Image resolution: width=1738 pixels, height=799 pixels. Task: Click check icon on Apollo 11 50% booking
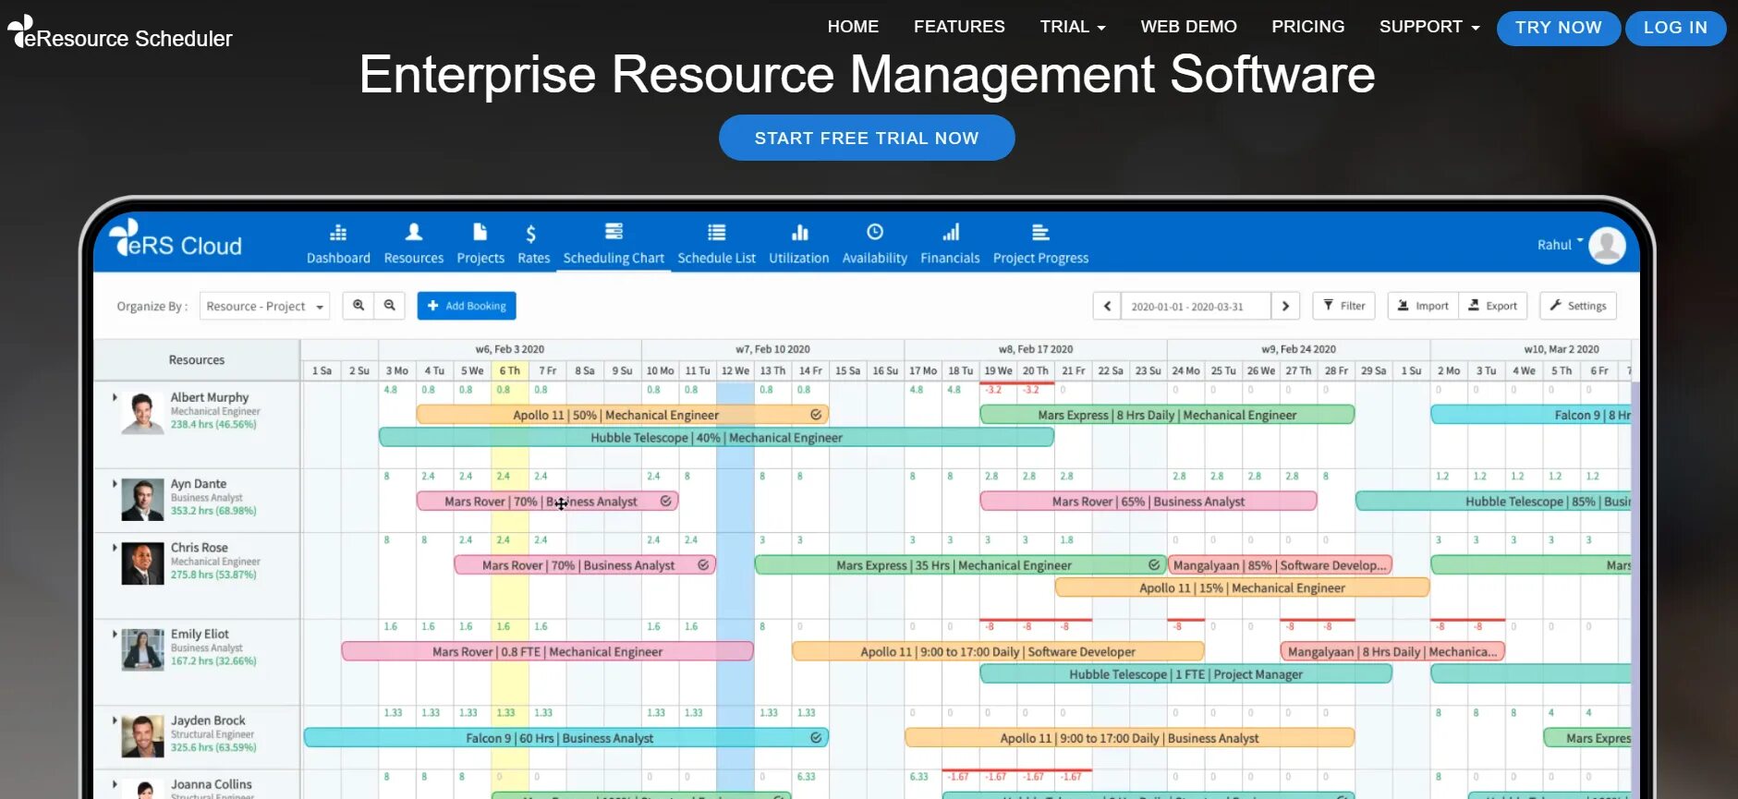point(816,415)
